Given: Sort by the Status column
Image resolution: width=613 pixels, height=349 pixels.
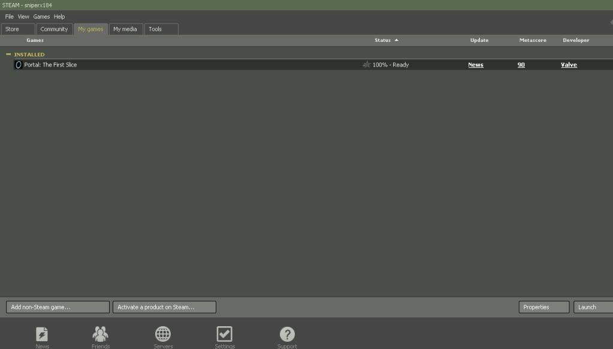Looking at the screenshot, I should 386,40.
